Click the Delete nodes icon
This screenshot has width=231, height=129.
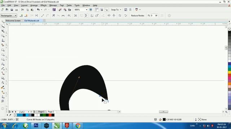(x=26, y=16)
